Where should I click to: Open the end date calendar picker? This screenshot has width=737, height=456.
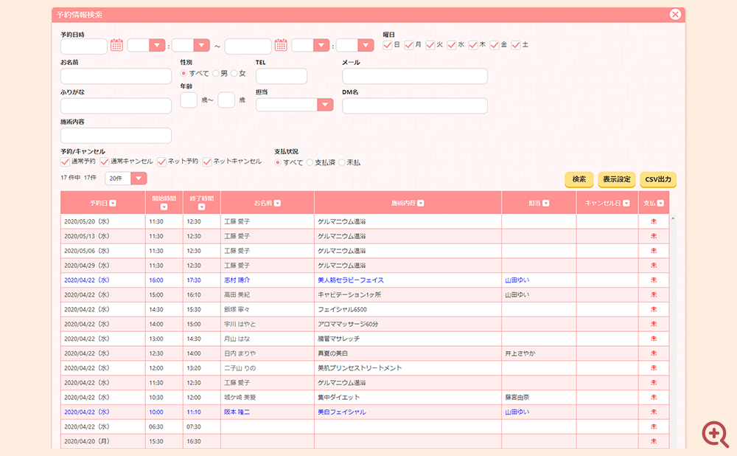pyautogui.click(x=281, y=45)
